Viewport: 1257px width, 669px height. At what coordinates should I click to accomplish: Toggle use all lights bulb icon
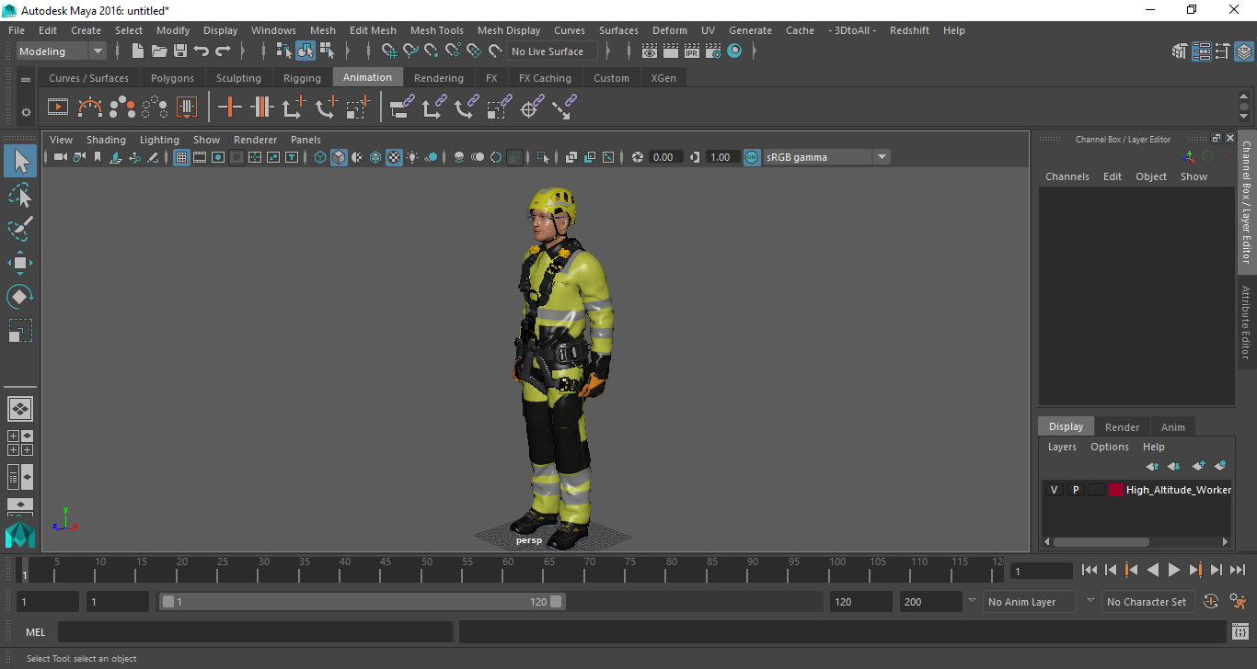[412, 157]
